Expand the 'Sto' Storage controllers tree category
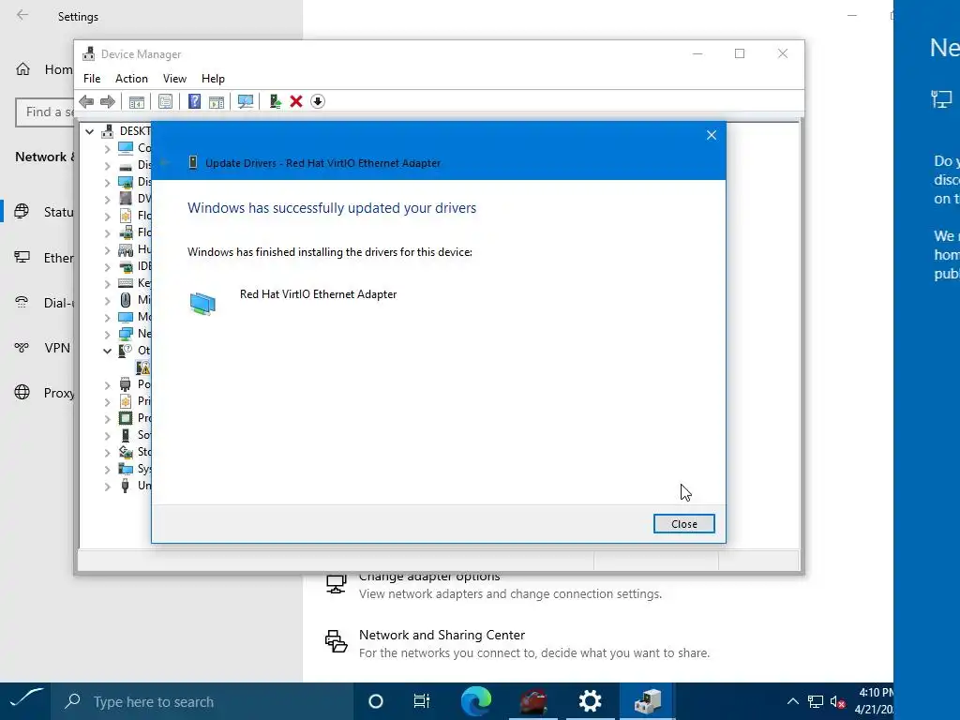This screenshot has height=720, width=960. pos(107,453)
